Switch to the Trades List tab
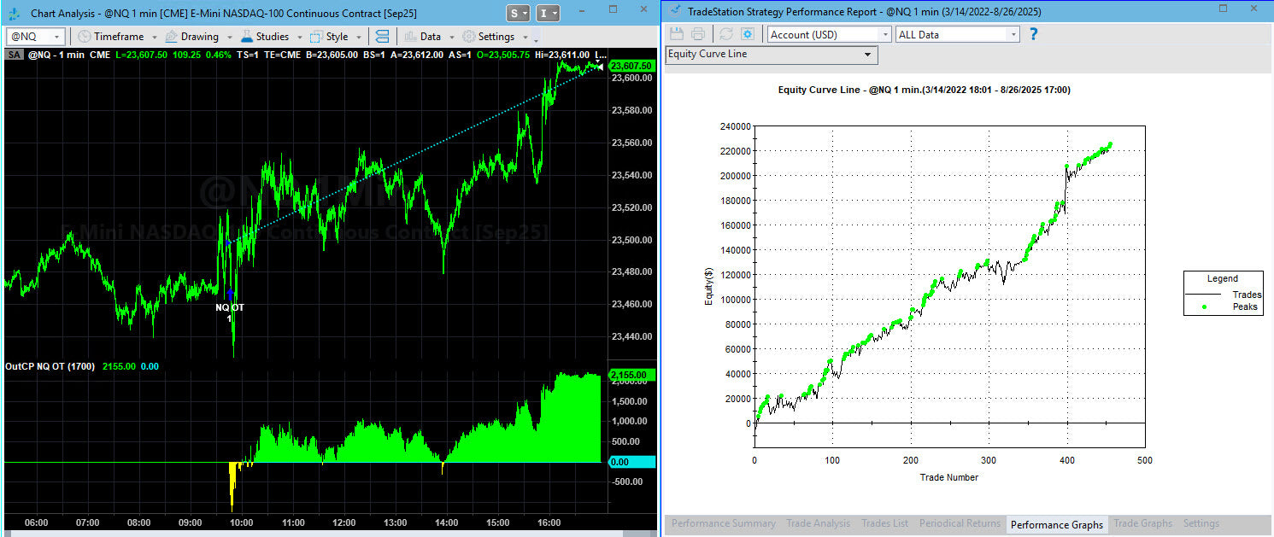1274x537 pixels. tap(884, 523)
